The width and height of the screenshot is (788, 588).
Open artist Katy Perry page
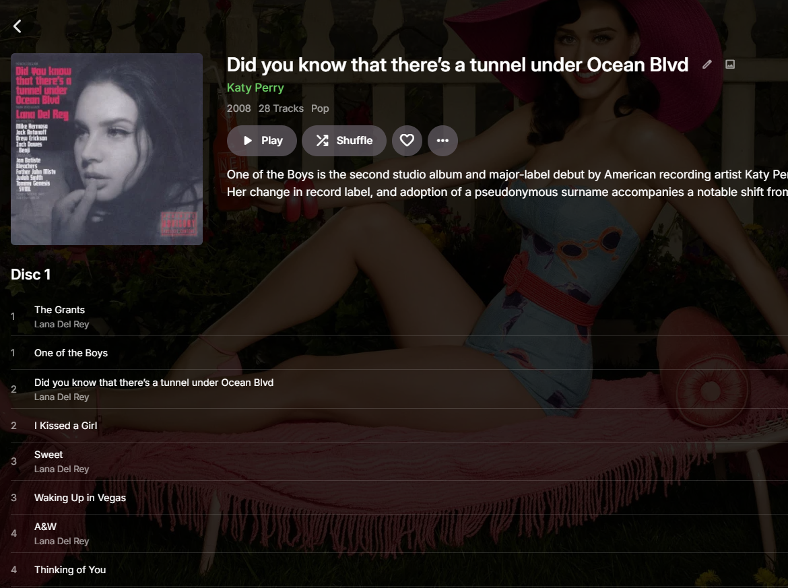pyautogui.click(x=255, y=88)
